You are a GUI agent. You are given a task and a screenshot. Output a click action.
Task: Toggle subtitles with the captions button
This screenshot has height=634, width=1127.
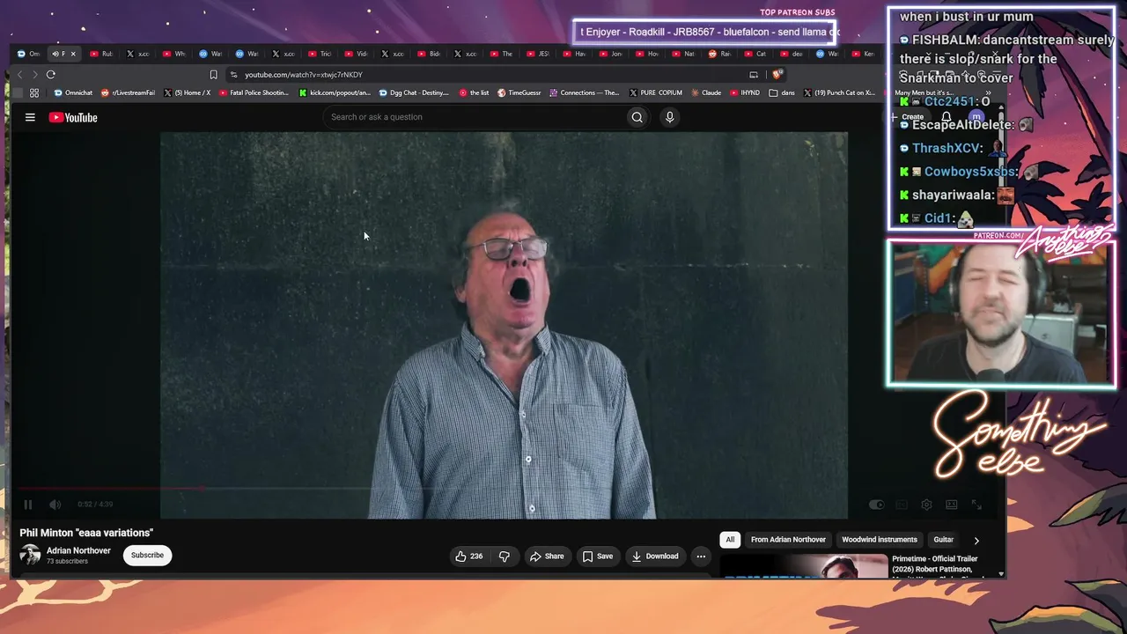tap(901, 505)
